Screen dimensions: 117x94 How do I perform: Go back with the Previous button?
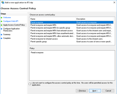(x=82, y=91)
